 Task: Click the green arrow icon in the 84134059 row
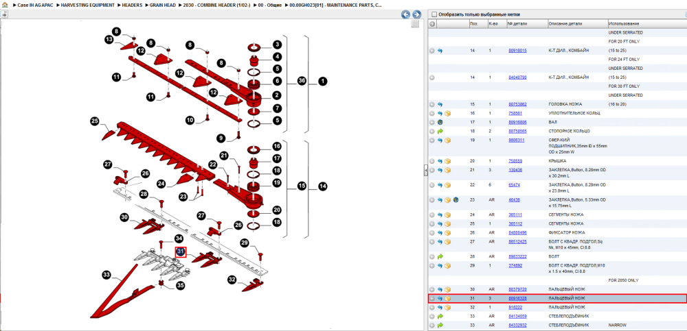440,316
